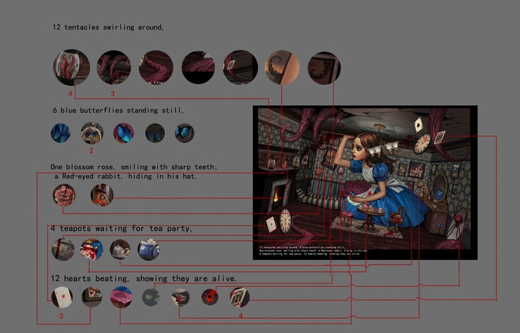Select the line 'a Red-eyed rabbit, hiding in his hat.'

coord(126,177)
